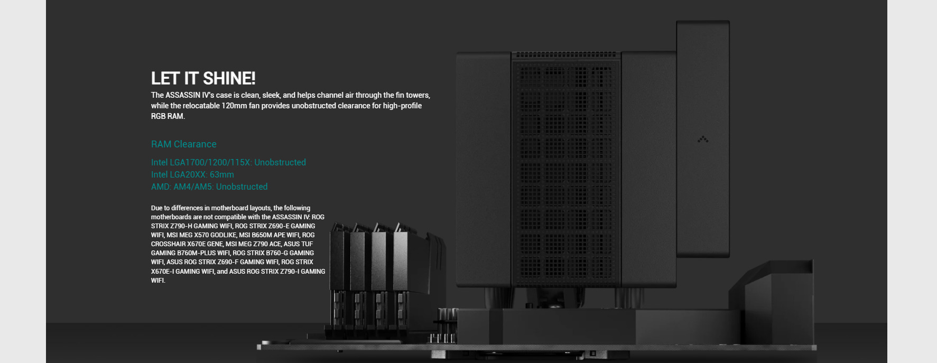Click the 'LET IT SHINE!' heading

coord(203,78)
